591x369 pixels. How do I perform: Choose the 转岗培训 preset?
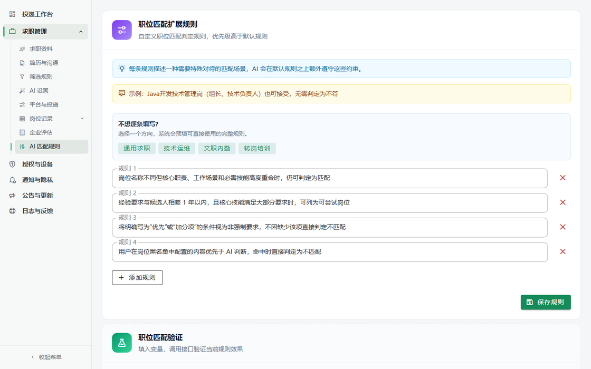(x=257, y=148)
